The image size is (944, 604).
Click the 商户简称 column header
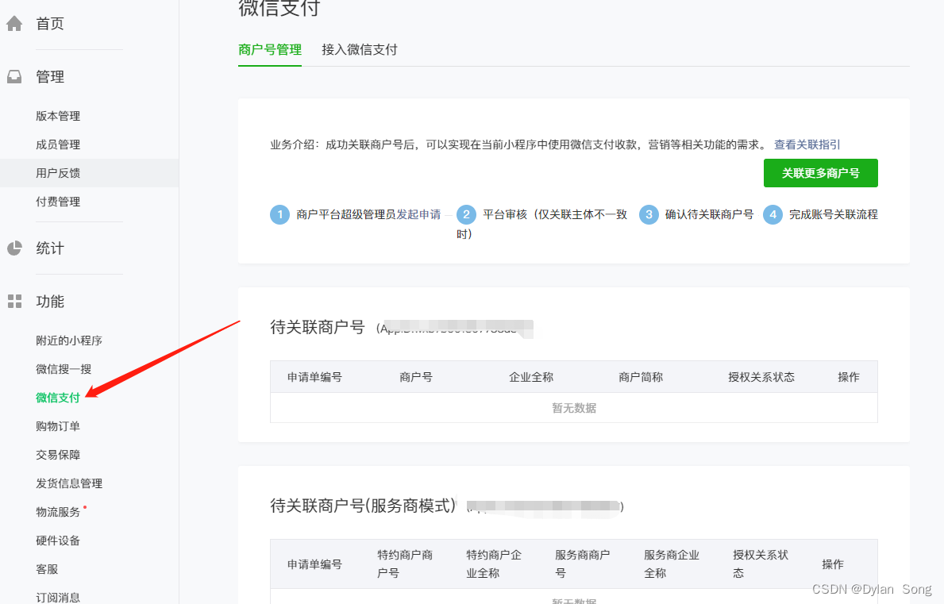click(x=641, y=377)
